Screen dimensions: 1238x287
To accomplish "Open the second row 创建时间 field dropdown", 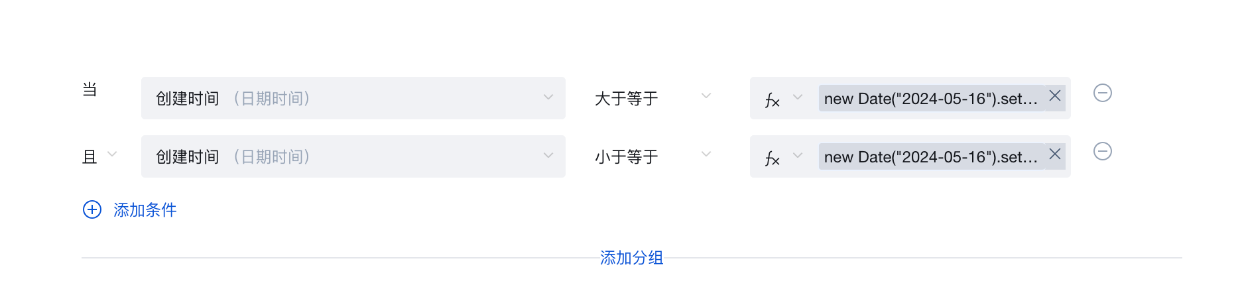I will (x=548, y=156).
